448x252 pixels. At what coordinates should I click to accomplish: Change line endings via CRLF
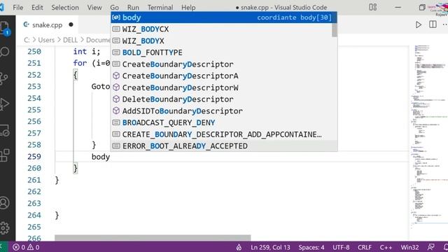coord(365,247)
